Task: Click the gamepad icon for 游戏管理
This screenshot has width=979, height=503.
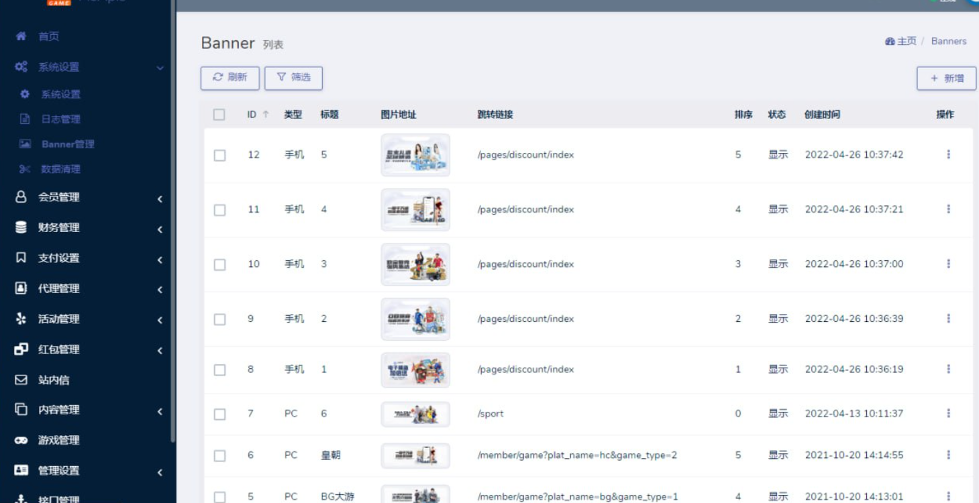Action: point(21,441)
